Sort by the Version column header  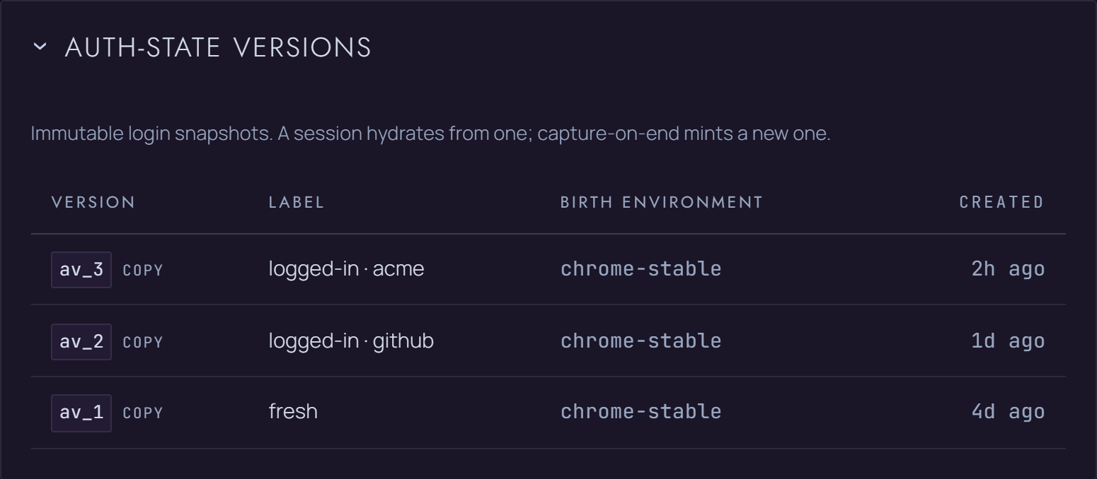coord(93,202)
